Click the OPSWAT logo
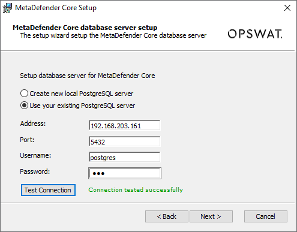Image resolution: width=297 pixels, height=232 pixels. pyautogui.click(x=255, y=34)
